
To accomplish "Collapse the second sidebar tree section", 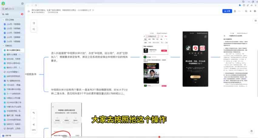I will pyautogui.click(x=3, y=46).
